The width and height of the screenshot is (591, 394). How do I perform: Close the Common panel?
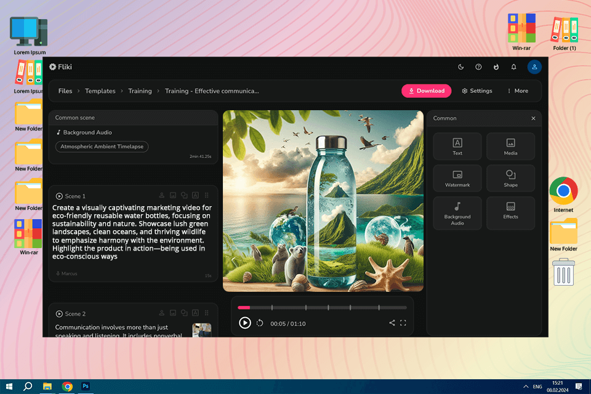point(533,118)
